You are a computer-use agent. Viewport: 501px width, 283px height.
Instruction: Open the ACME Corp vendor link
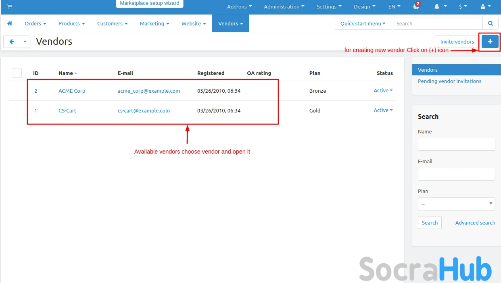coord(72,91)
